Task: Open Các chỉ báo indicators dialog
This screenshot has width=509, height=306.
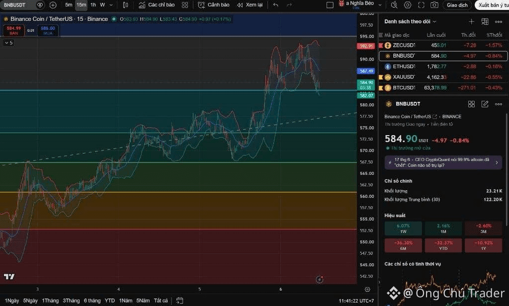Action: [157, 5]
